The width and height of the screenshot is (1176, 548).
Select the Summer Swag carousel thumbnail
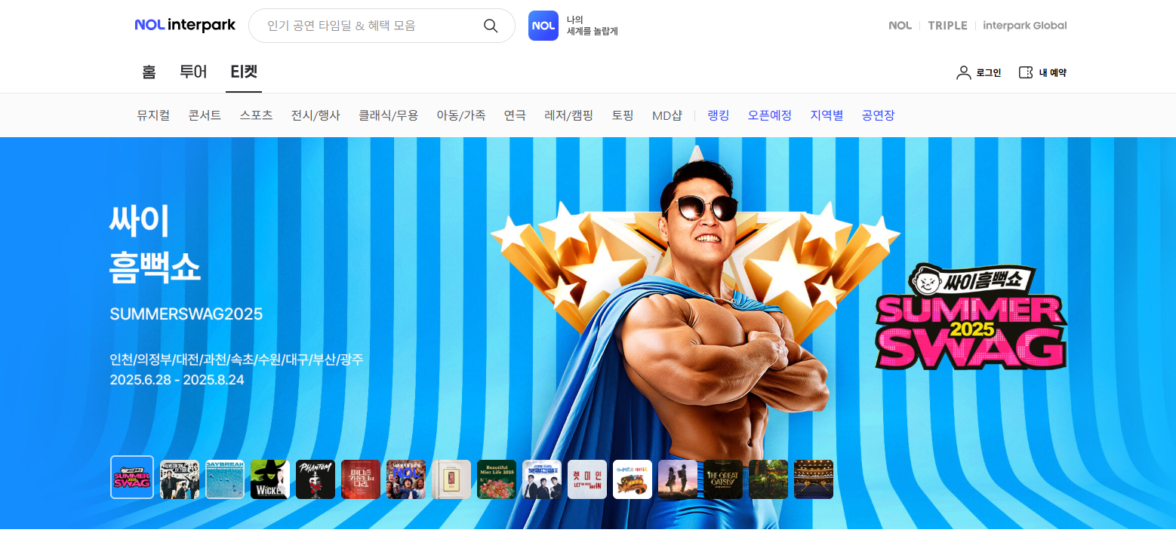pos(132,477)
